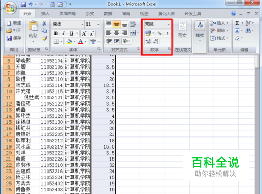Paste from the clipboard icon

[33, 26]
